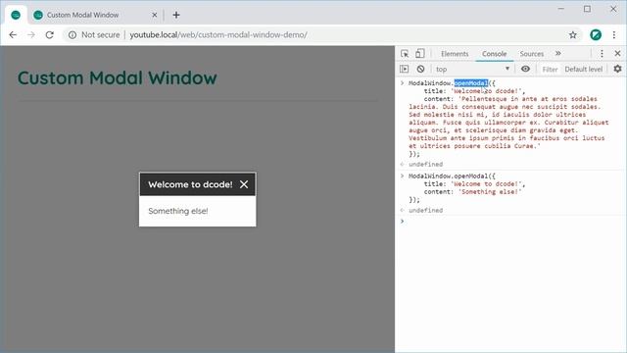Click the second ModalWindow.openModal entry

(x=452, y=176)
